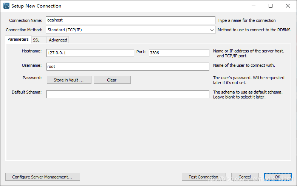This screenshot has height=186, width=297.
Task: Click 'Name of the user to connect with' hint
Action: point(244,65)
